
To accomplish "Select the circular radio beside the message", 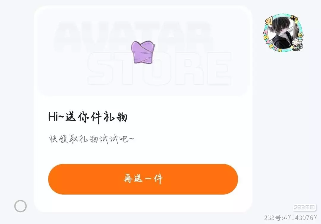I will (x=21, y=206).
